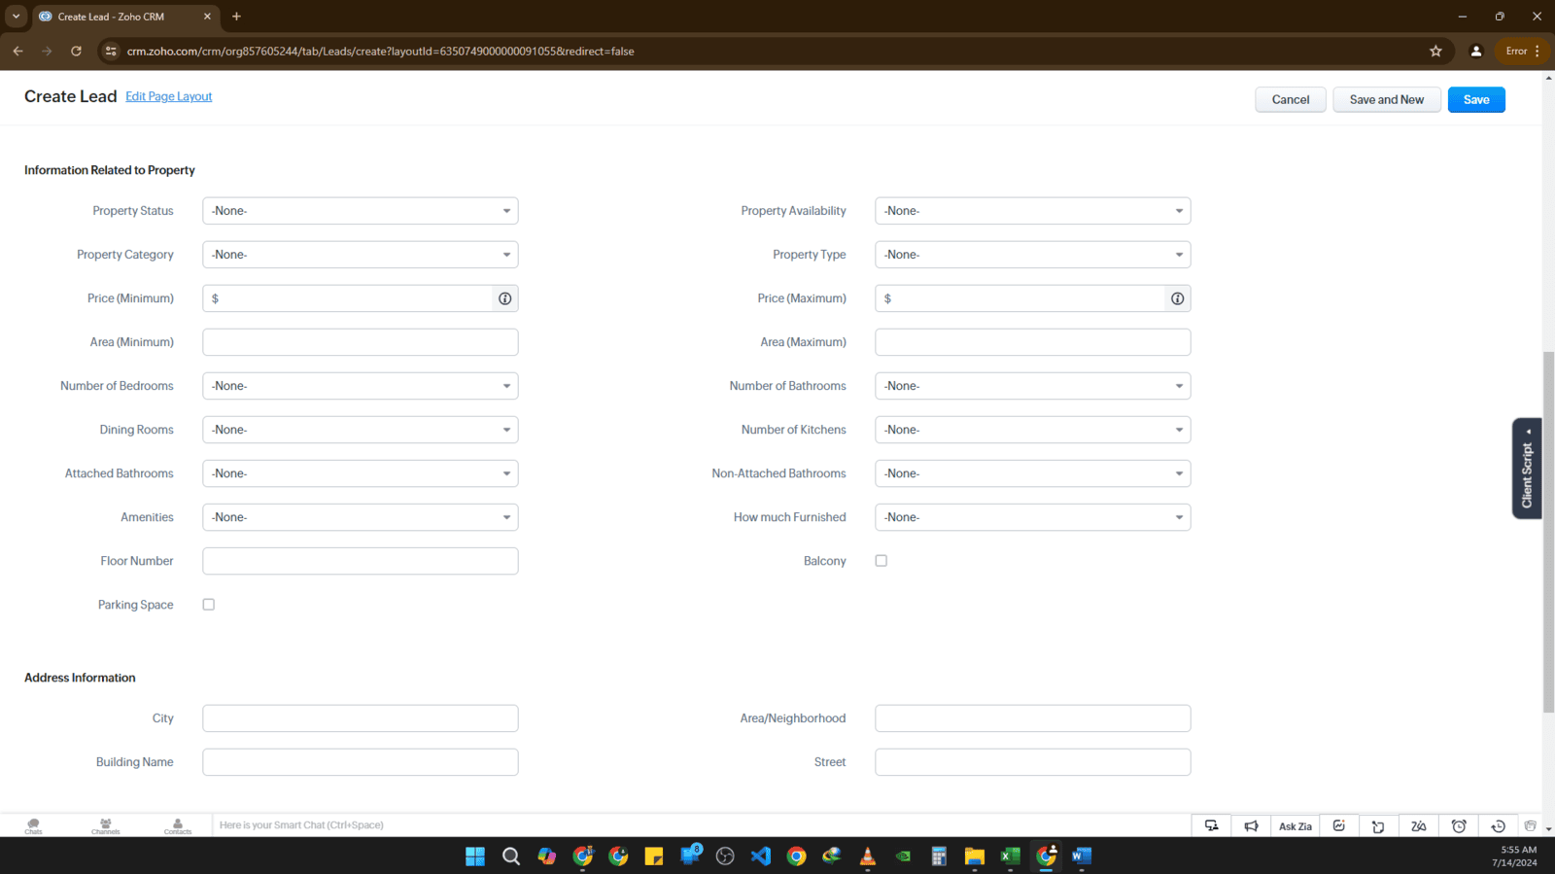Open the Chrome profile icon
This screenshot has height=874, width=1555.
[x=1475, y=52]
